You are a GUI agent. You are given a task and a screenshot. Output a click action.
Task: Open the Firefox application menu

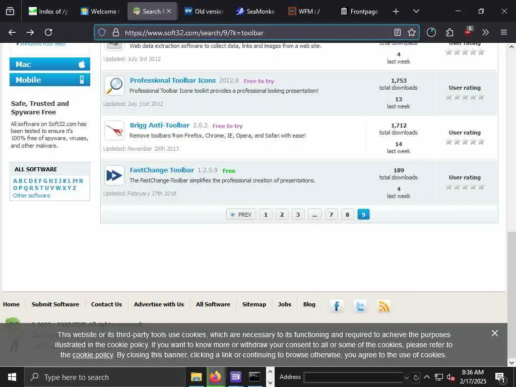[504, 32]
